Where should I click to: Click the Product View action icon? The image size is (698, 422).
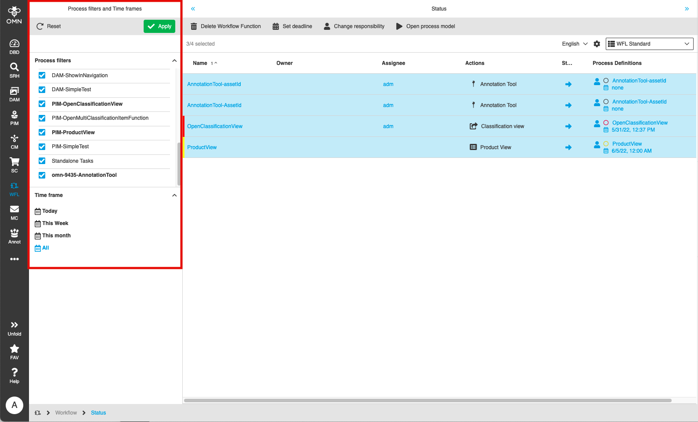click(x=473, y=147)
